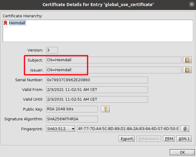Confirm with the OK button
Image resolution: width=196 pixels, height=157 pixels.
[182, 152]
